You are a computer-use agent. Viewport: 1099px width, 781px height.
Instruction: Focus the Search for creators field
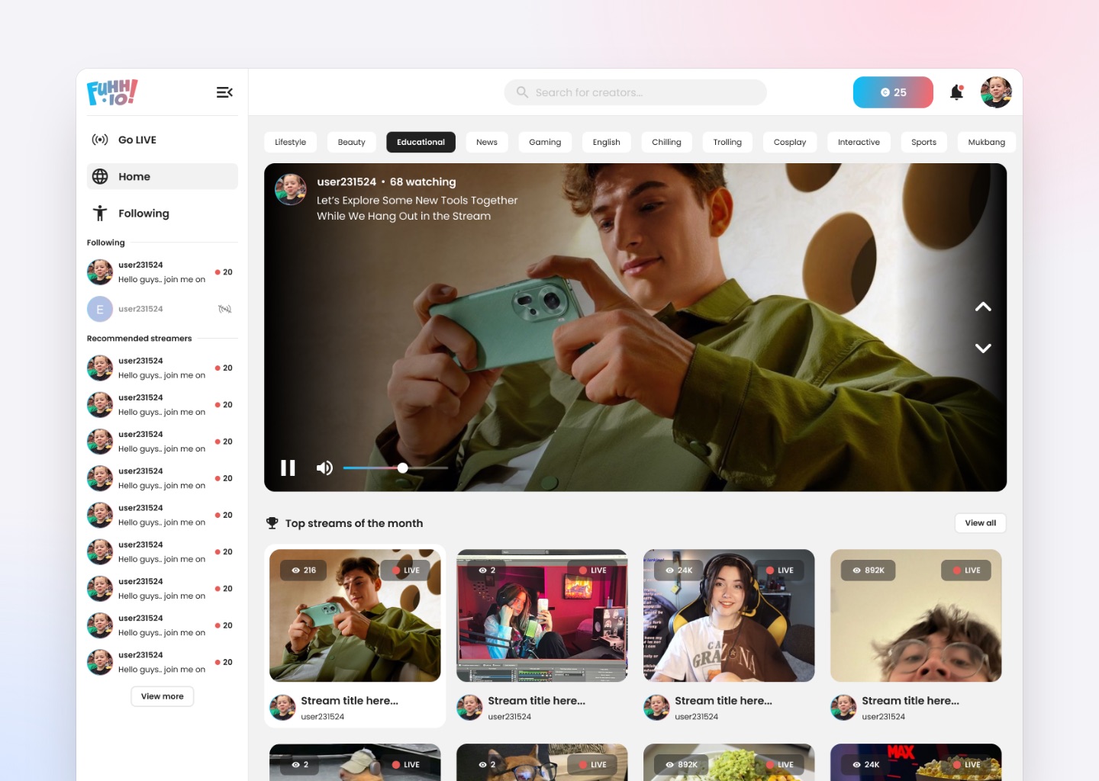tap(635, 92)
